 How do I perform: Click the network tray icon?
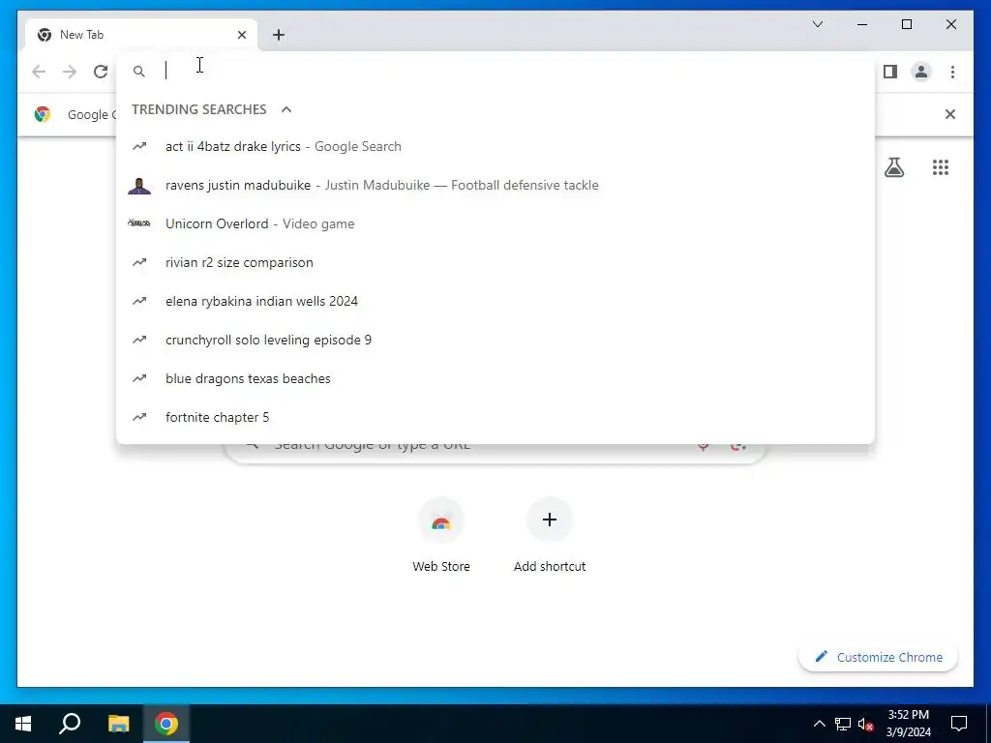[843, 724]
